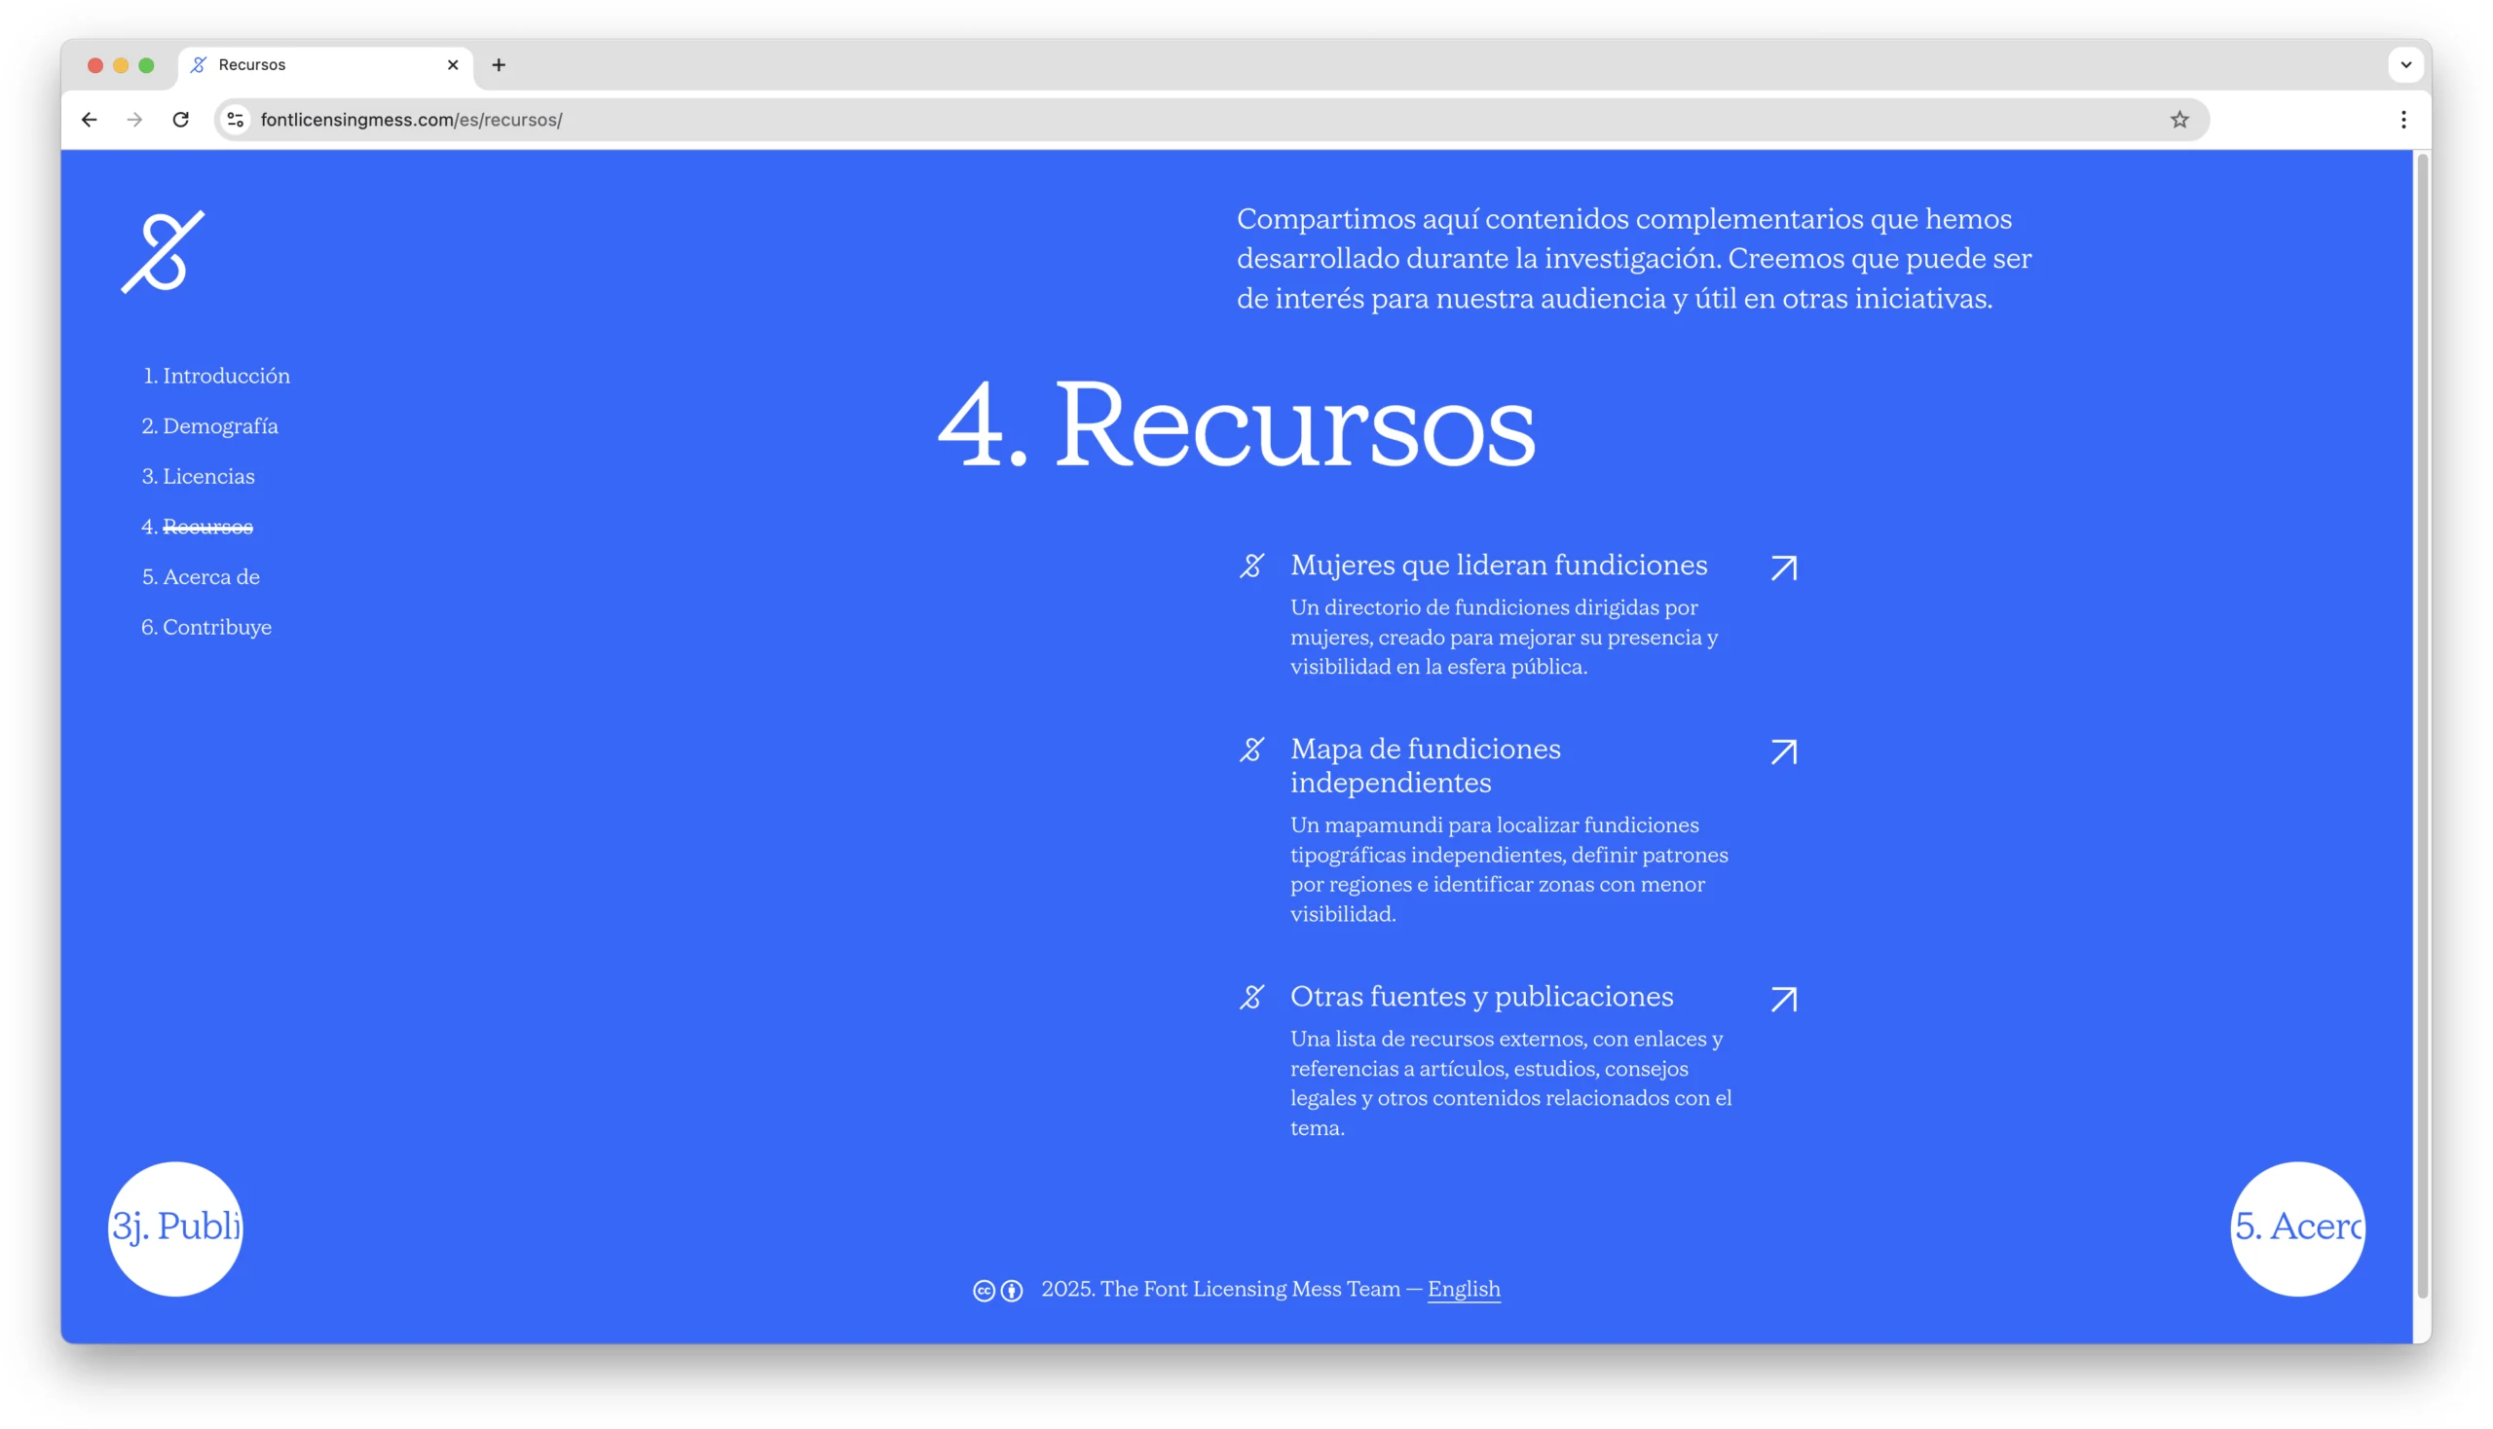Image resolution: width=2493 pixels, height=1429 pixels.
Task: Open the site information icon in the address bar
Action: [236, 120]
